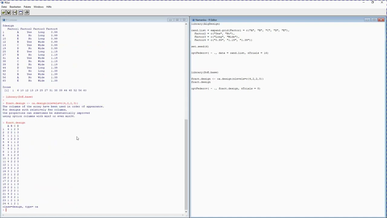
Task: Click the 'A B C D' header row in console
Action: (x=13, y=126)
